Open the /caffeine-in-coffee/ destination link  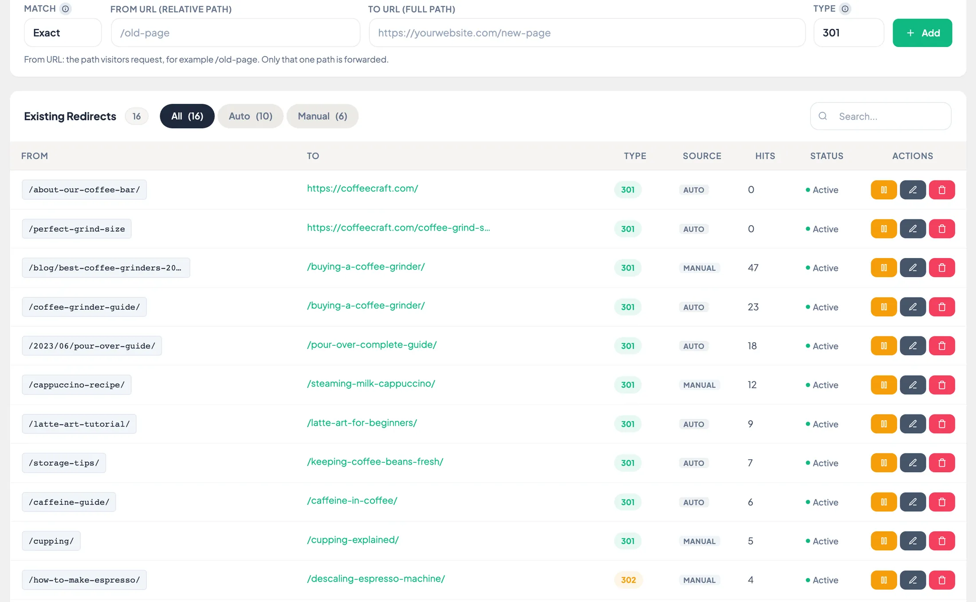coord(352,500)
